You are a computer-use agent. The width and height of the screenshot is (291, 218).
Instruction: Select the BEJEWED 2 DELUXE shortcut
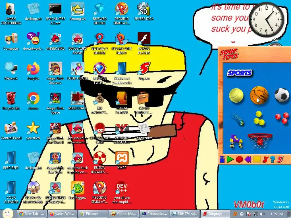100,44
